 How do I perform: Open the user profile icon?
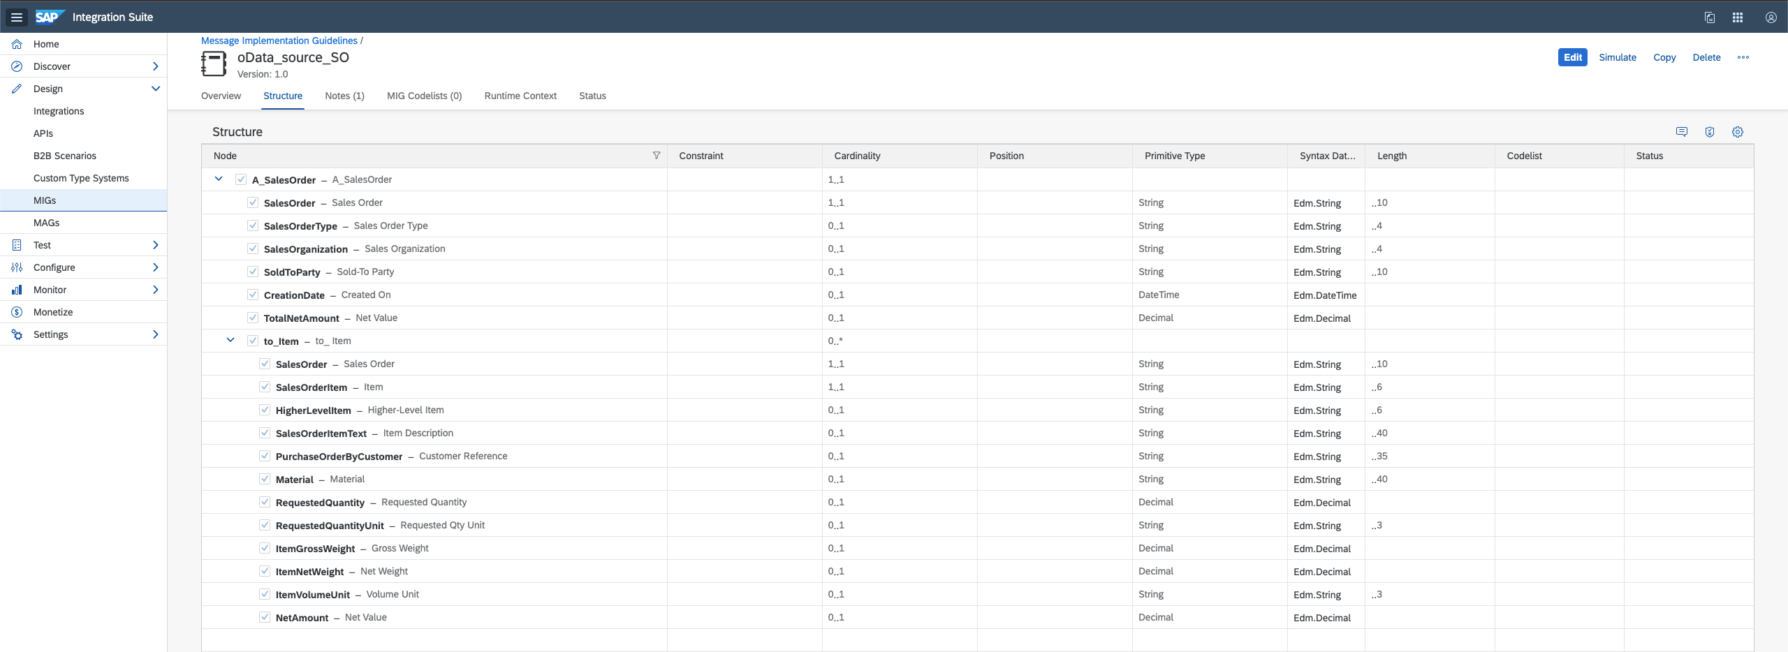pyautogui.click(x=1771, y=17)
